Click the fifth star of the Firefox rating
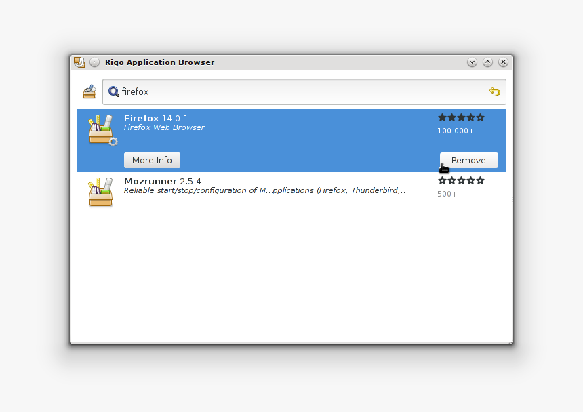The width and height of the screenshot is (583, 412). point(480,117)
